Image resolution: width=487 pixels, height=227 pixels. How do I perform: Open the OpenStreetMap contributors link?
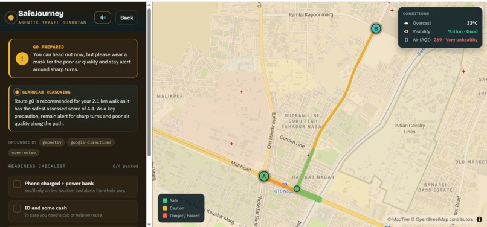[442, 219]
